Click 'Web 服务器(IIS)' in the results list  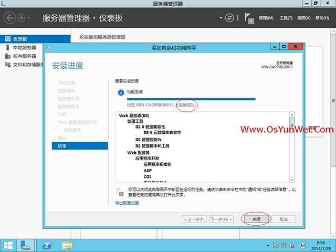pos(134,115)
